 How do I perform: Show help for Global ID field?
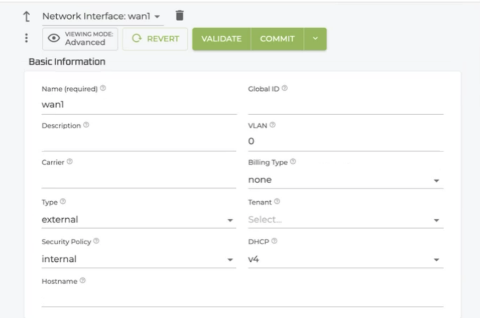coord(285,88)
